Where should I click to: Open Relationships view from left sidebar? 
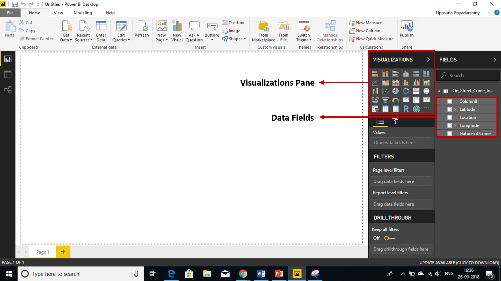[8, 89]
